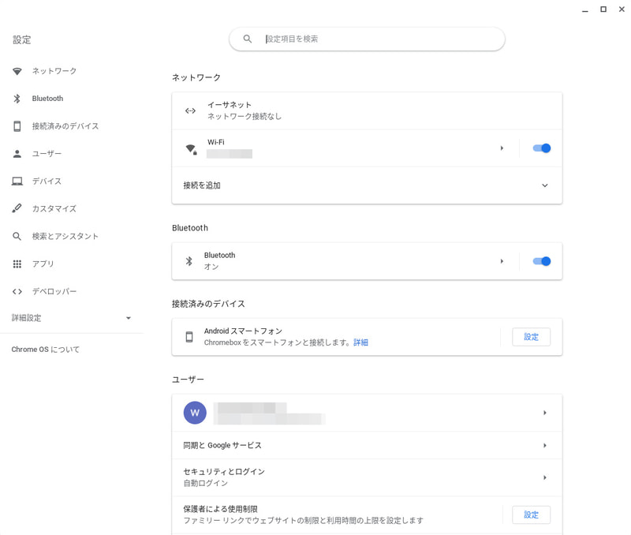Click 設定 next to Android スマートフォン
The width and height of the screenshot is (631, 535).
pyautogui.click(x=531, y=337)
